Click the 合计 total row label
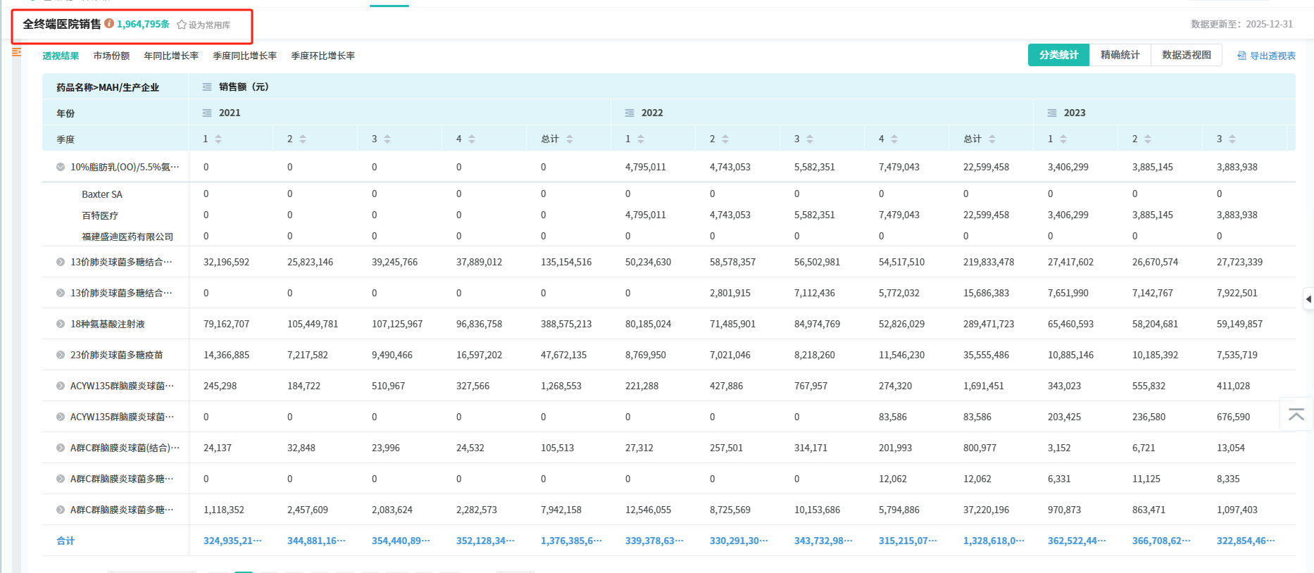This screenshot has height=573, width=1314. [x=65, y=541]
